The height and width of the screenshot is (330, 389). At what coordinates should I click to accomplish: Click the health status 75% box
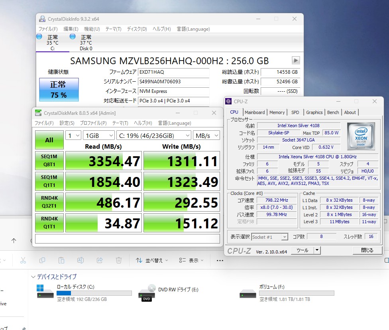[59, 90]
